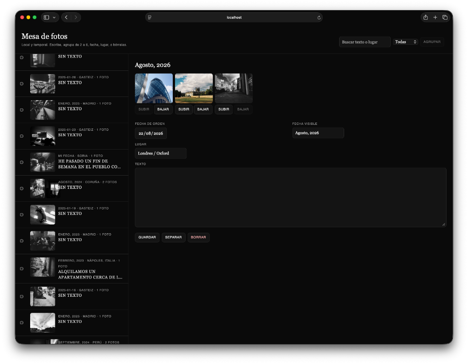Focus the Buscar texto o lugar search field
This screenshot has height=364, width=468.
click(x=365, y=42)
